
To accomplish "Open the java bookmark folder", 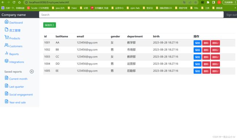I will point(58,8).
